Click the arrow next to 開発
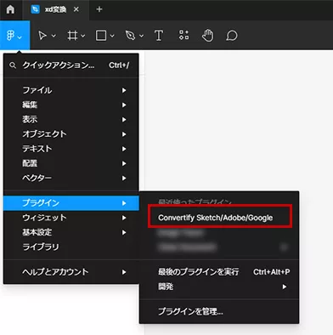This screenshot has height=335, width=333. [285, 287]
